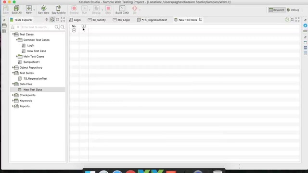Open Spy Mobile tool

(x=59, y=10)
